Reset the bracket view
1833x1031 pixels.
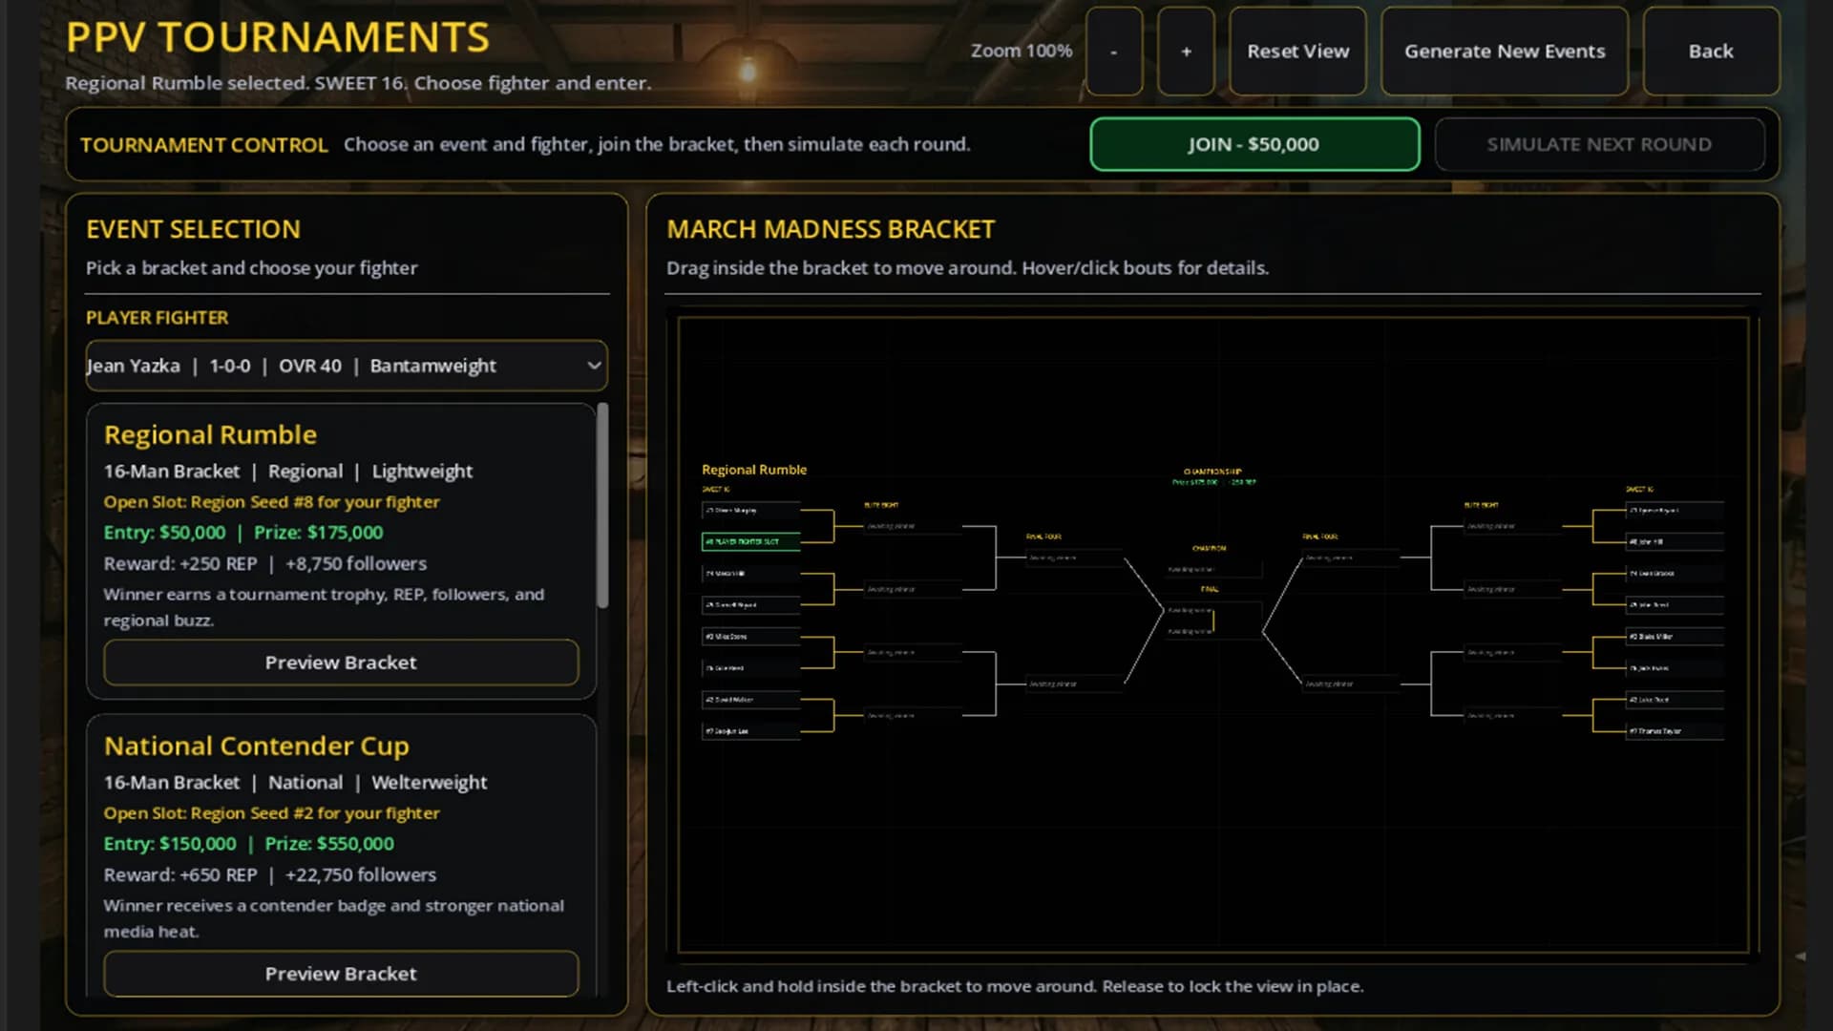(1297, 52)
